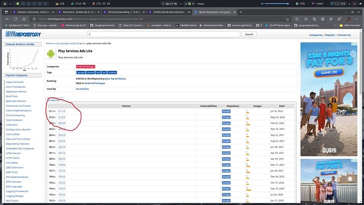Open the Other favorites folder

click(x=350, y=25)
